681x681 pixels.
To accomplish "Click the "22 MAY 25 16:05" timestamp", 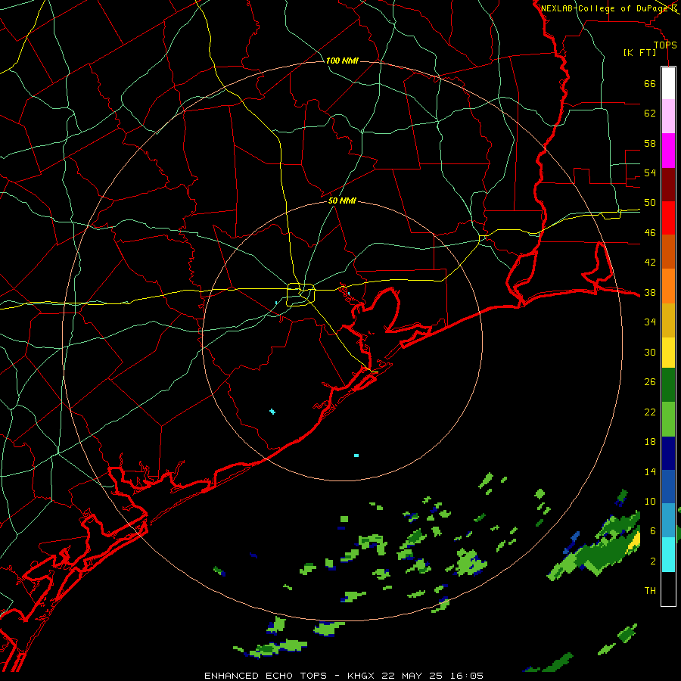I will pos(432,676).
